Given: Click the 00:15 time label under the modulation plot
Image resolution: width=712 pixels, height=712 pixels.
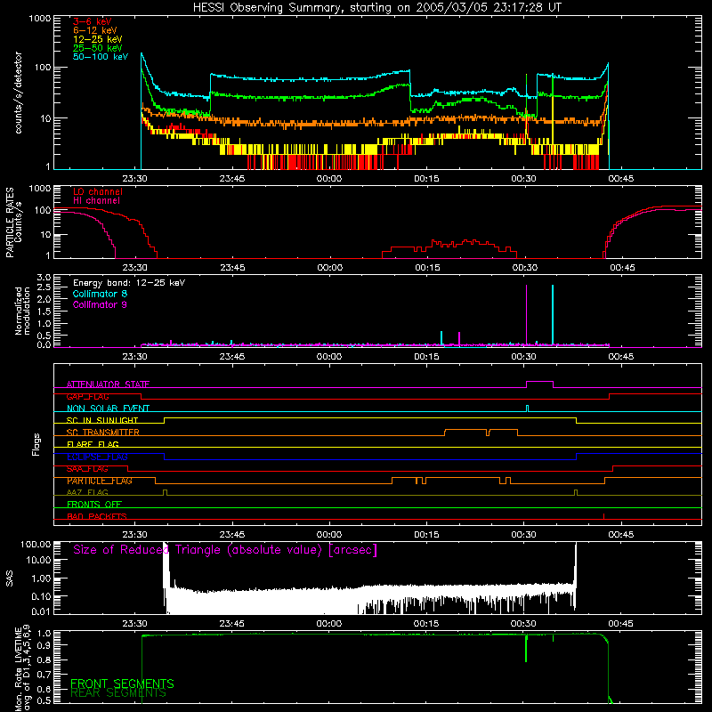Looking at the screenshot, I should [x=426, y=357].
